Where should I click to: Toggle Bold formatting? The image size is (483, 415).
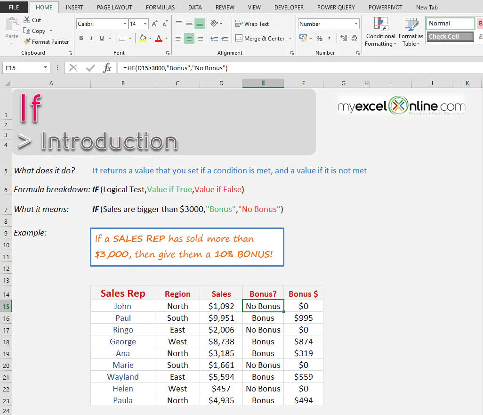pos(81,39)
